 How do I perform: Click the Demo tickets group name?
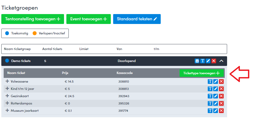click(x=21, y=61)
